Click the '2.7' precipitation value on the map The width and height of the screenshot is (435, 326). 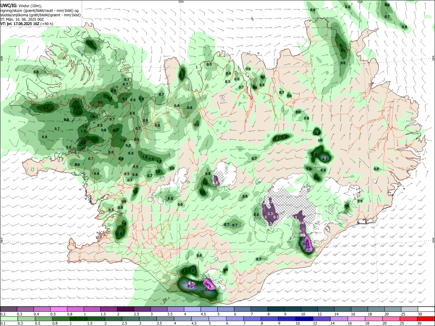[277, 138]
